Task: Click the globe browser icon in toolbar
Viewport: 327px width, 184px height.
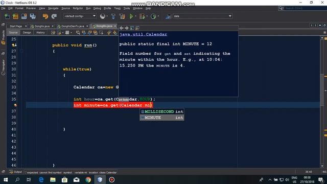Action: pos(103,16)
